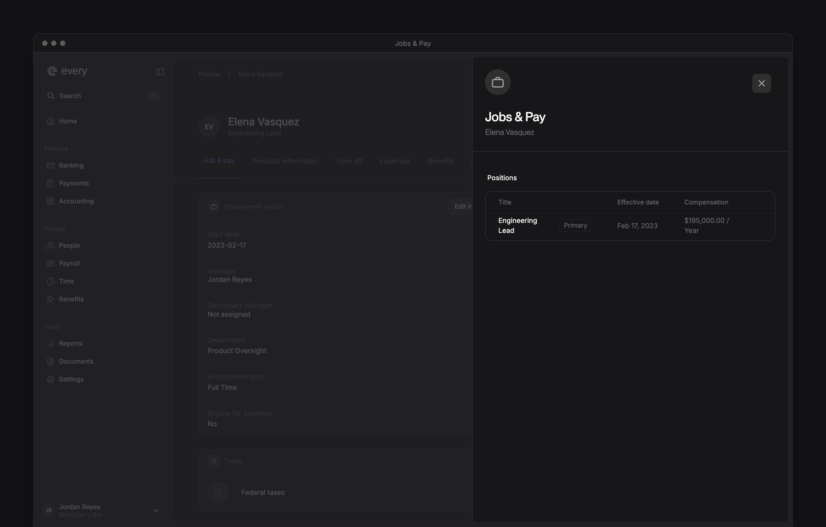Switch to the Personal information tab
The width and height of the screenshot is (826, 527).
pyautogui.click(x=285, y=161)
